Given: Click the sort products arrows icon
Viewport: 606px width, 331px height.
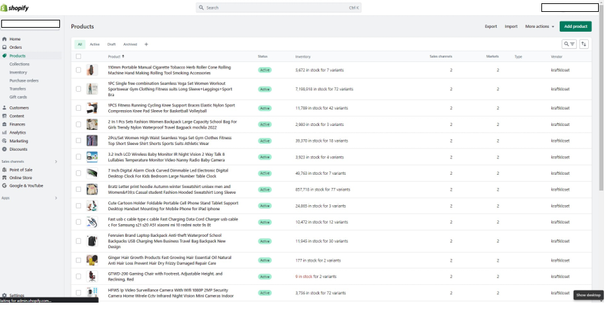Looking at the screenshot, I should 584,44.
